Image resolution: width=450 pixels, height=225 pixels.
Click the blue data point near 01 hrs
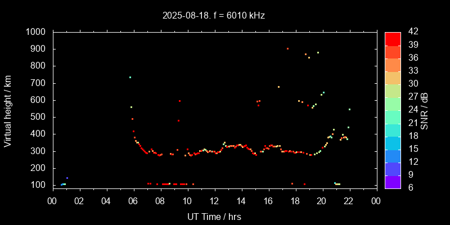67,178
